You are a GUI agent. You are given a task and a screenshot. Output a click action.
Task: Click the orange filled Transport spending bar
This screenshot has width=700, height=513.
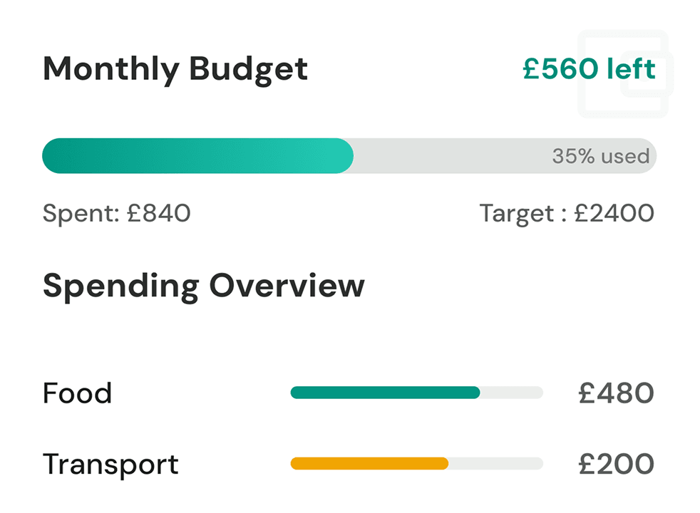click(369, 464)
